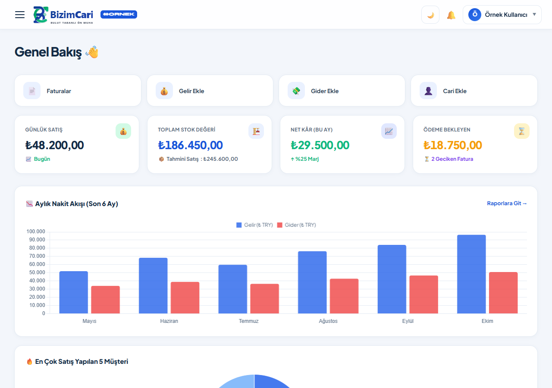Select the Gider Ekle shortcut
This screenshot has height=388, width=552.
tap(342, 91)
